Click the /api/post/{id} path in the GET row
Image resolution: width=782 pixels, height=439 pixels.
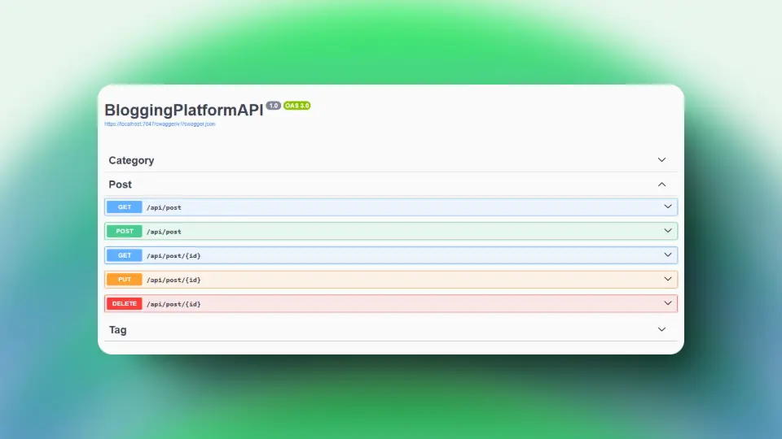click(174, 256)
